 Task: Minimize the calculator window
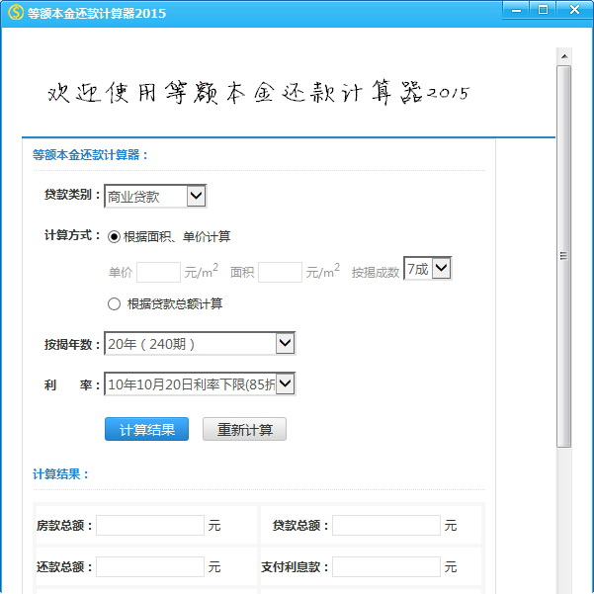[x=516, y=10]
